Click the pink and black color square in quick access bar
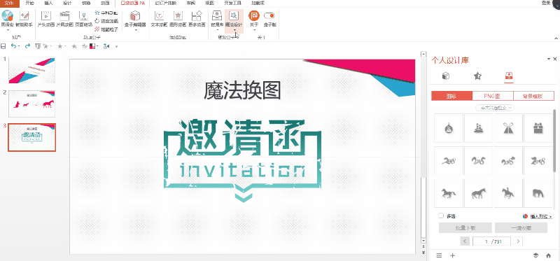560x261 pixels. pos(92,46)
